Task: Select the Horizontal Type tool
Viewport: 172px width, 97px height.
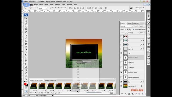Action: (x=26, y=61)
